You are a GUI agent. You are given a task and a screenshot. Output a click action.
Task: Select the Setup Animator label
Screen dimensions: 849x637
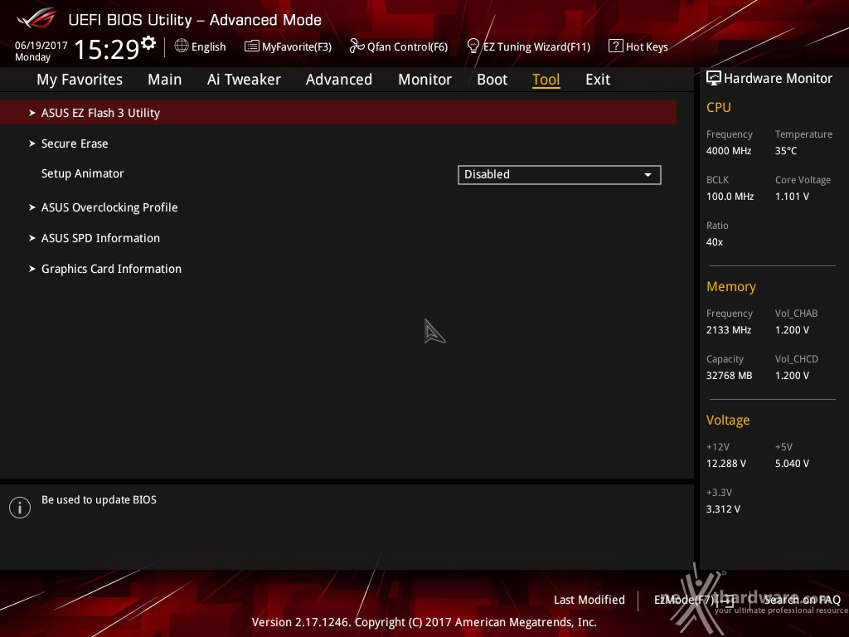(x=83, y=173)
